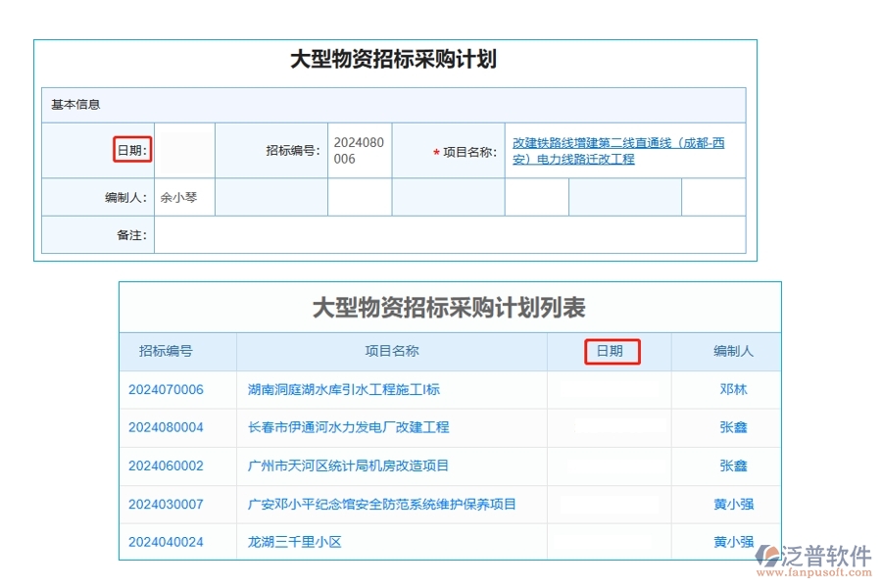
Task: Click the 日期 input box in the form
Action: (186, 149)
